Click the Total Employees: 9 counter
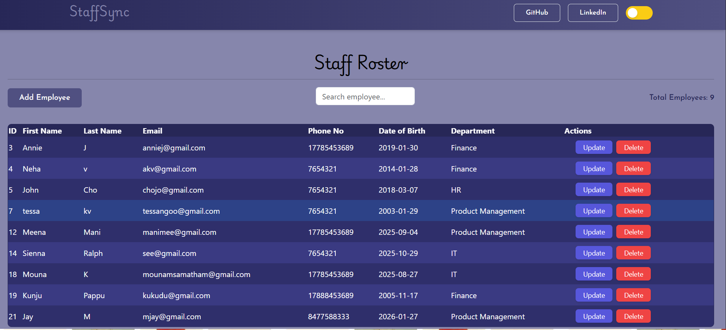 click(681, 97)
